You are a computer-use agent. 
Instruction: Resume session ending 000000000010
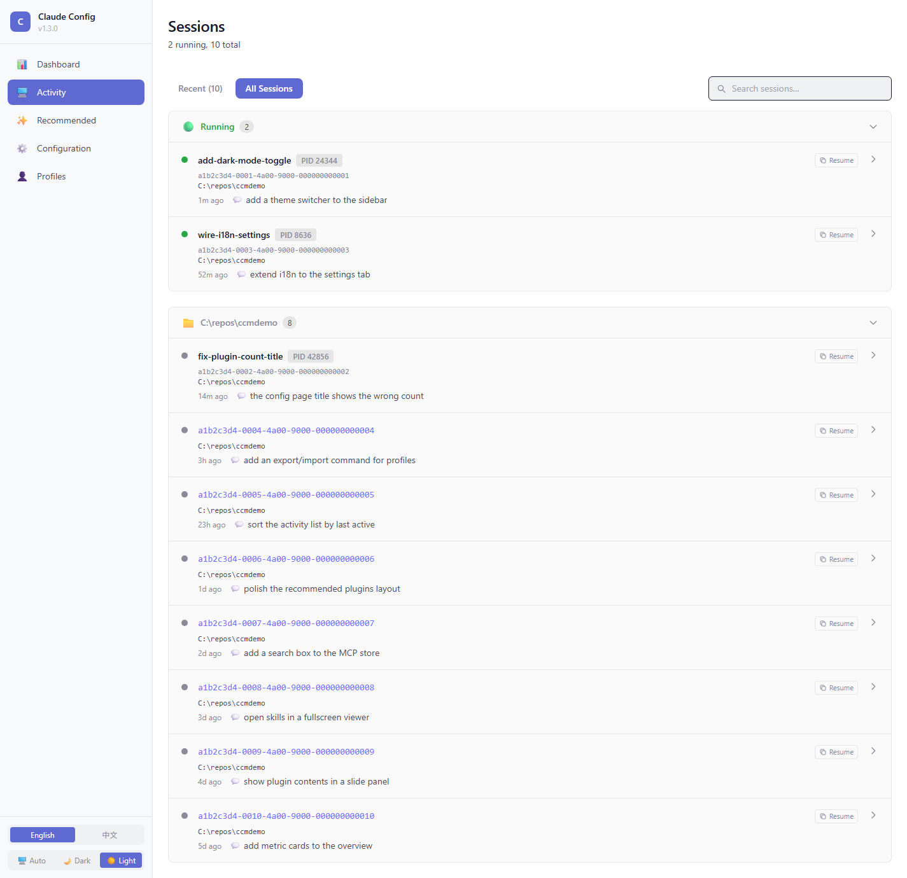836,816
